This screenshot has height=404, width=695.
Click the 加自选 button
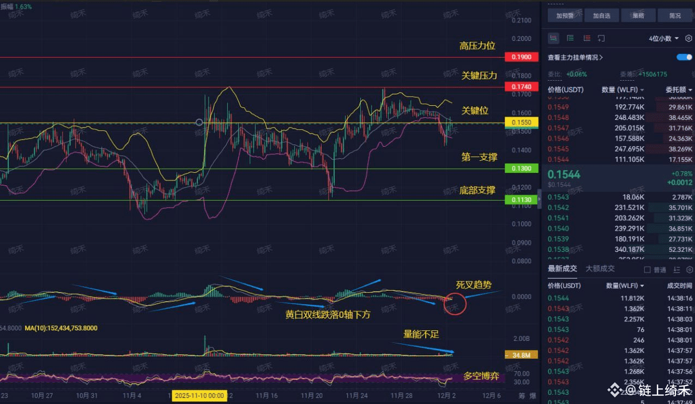[601, 15]
